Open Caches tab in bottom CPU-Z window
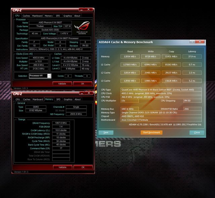 (27, 99)
